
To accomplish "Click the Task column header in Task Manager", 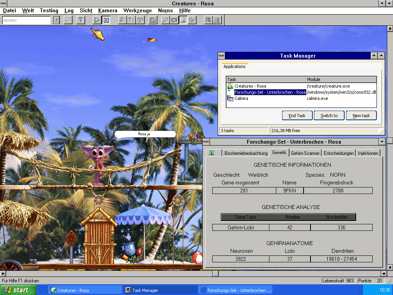I will (x=266, y=80).
